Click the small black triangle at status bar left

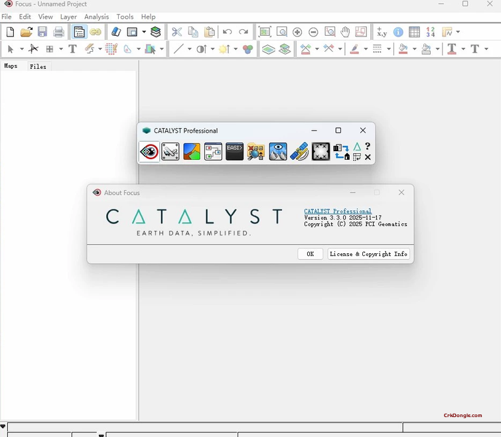(x=3, y=426)
